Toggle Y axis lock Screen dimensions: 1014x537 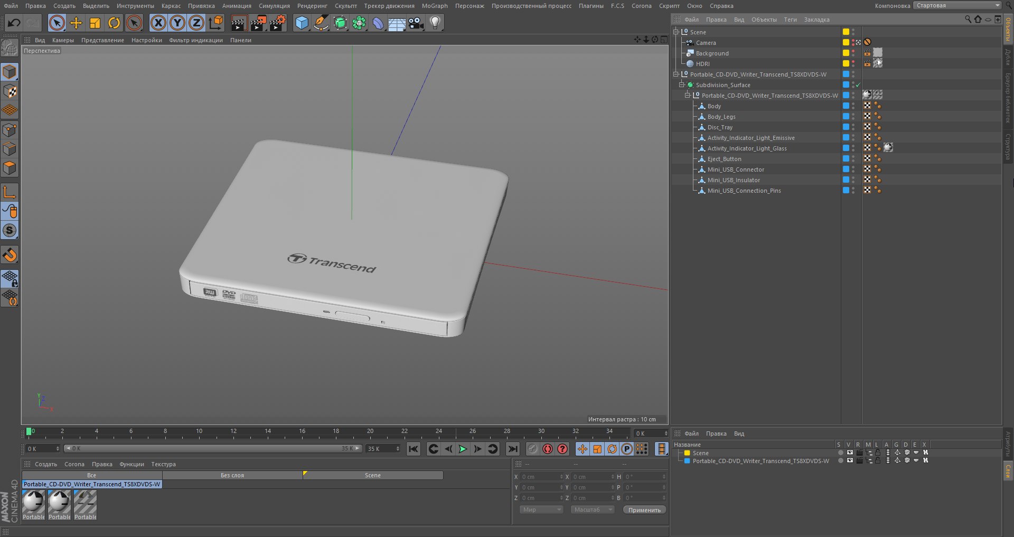tap(177, 23)
